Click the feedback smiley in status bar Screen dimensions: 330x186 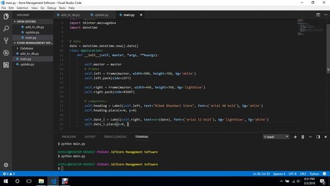[324, 174]
